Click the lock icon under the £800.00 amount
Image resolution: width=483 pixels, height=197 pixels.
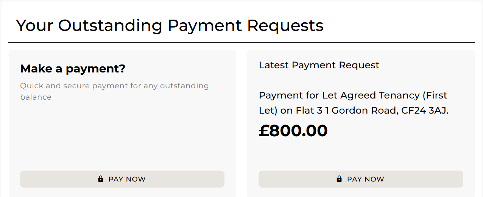[339, 179]
